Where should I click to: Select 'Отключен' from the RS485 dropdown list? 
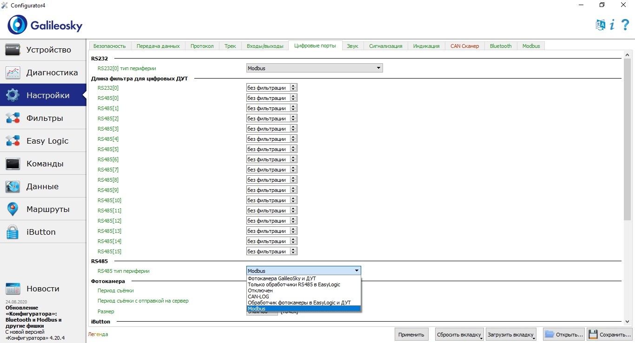point(260,290)
